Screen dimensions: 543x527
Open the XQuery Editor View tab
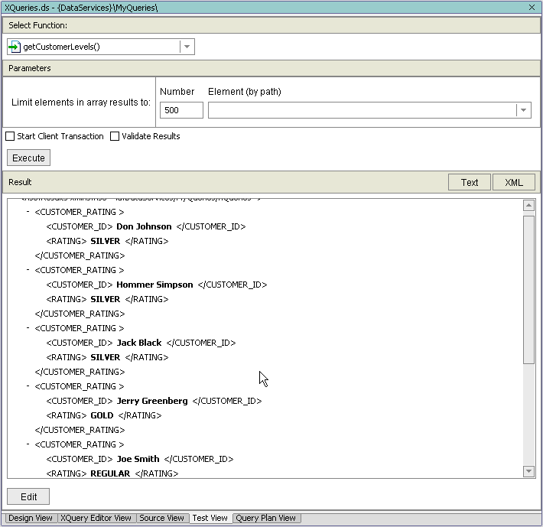(96, 518)
